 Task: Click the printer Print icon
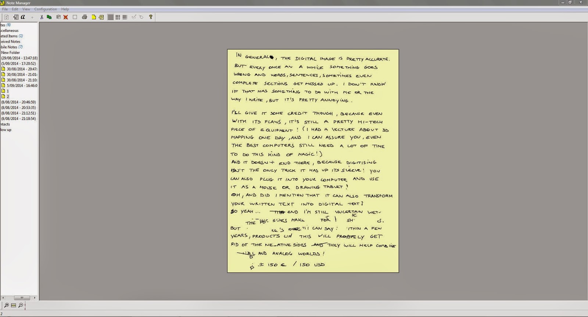coord(85,17)
